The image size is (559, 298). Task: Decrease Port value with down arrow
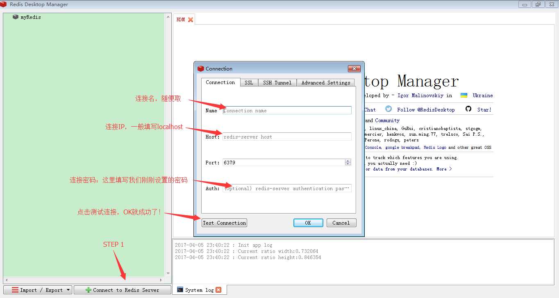[x=348, y=164]
